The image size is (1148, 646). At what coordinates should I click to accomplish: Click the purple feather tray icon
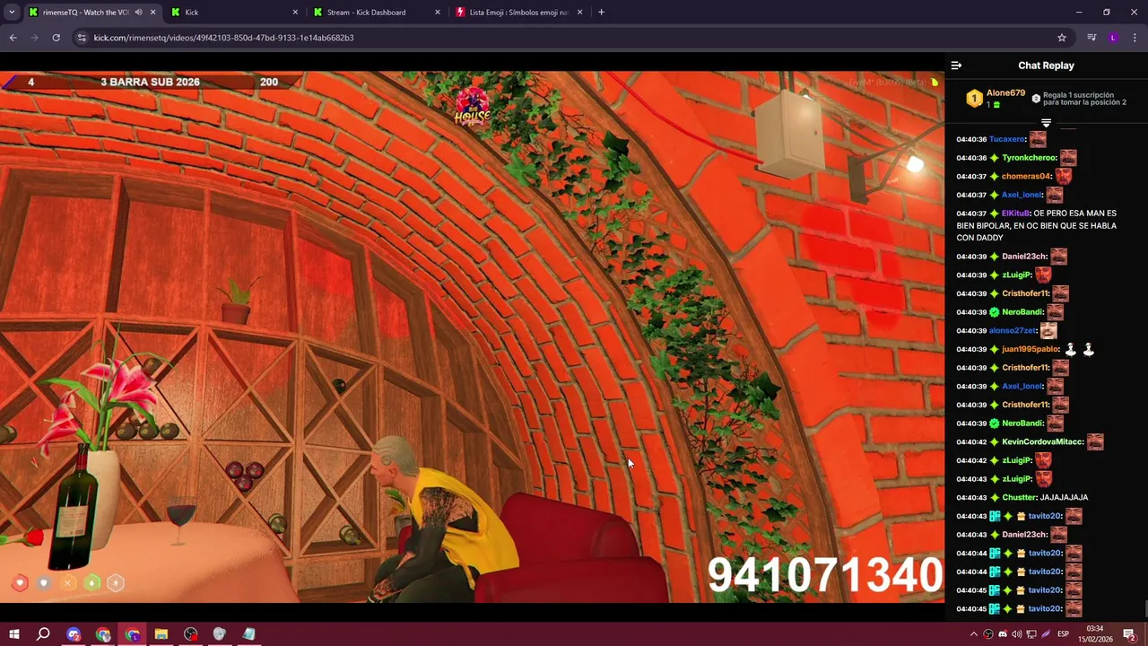click(1046, 634)
